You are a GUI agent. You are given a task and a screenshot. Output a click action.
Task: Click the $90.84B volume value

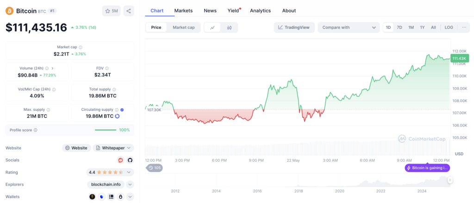(x=28, y=75)
